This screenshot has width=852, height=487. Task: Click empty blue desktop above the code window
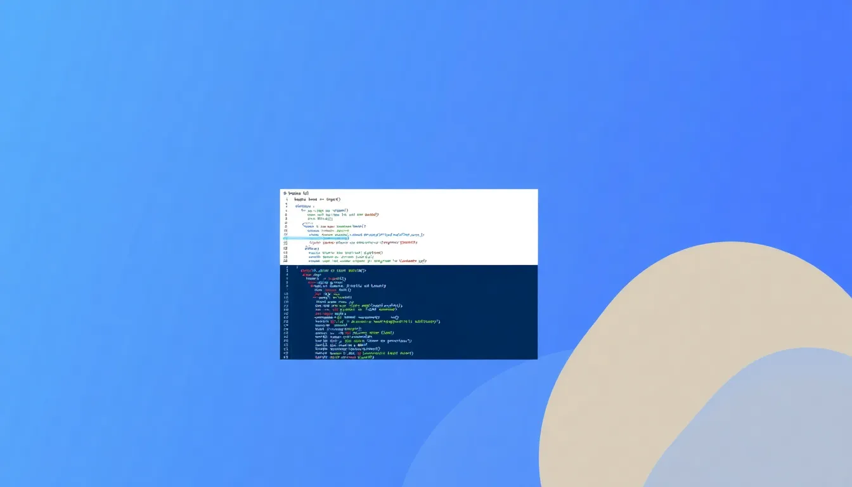click(x=406, y=95)
